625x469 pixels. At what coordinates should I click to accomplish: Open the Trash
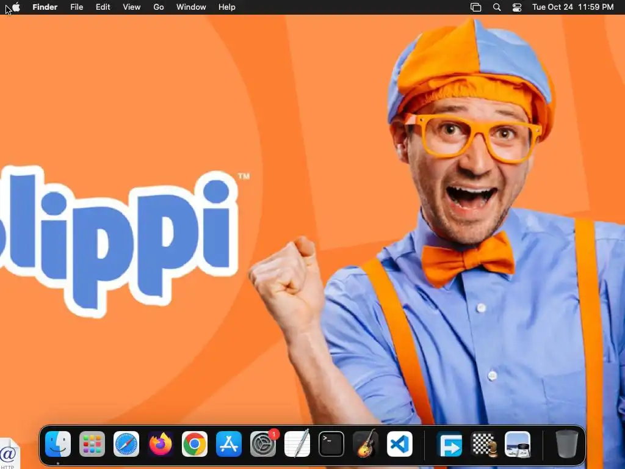pyautogui.click(x=567, y=444)
